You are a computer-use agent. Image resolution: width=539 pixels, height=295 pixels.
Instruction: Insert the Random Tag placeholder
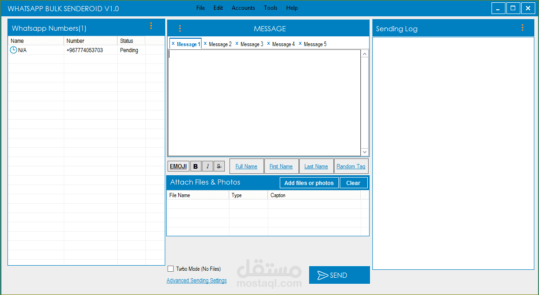351,166
